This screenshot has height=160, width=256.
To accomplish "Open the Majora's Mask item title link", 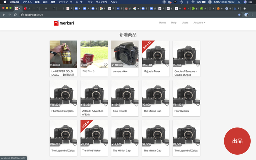I will pos(152,71).
